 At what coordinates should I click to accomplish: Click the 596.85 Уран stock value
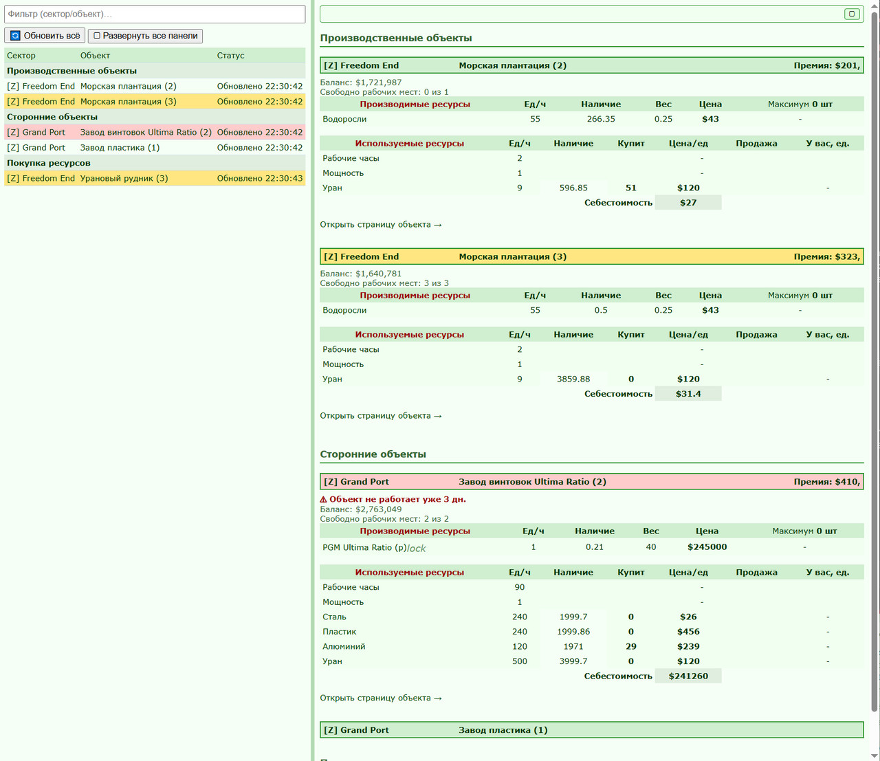coord(573,188)
